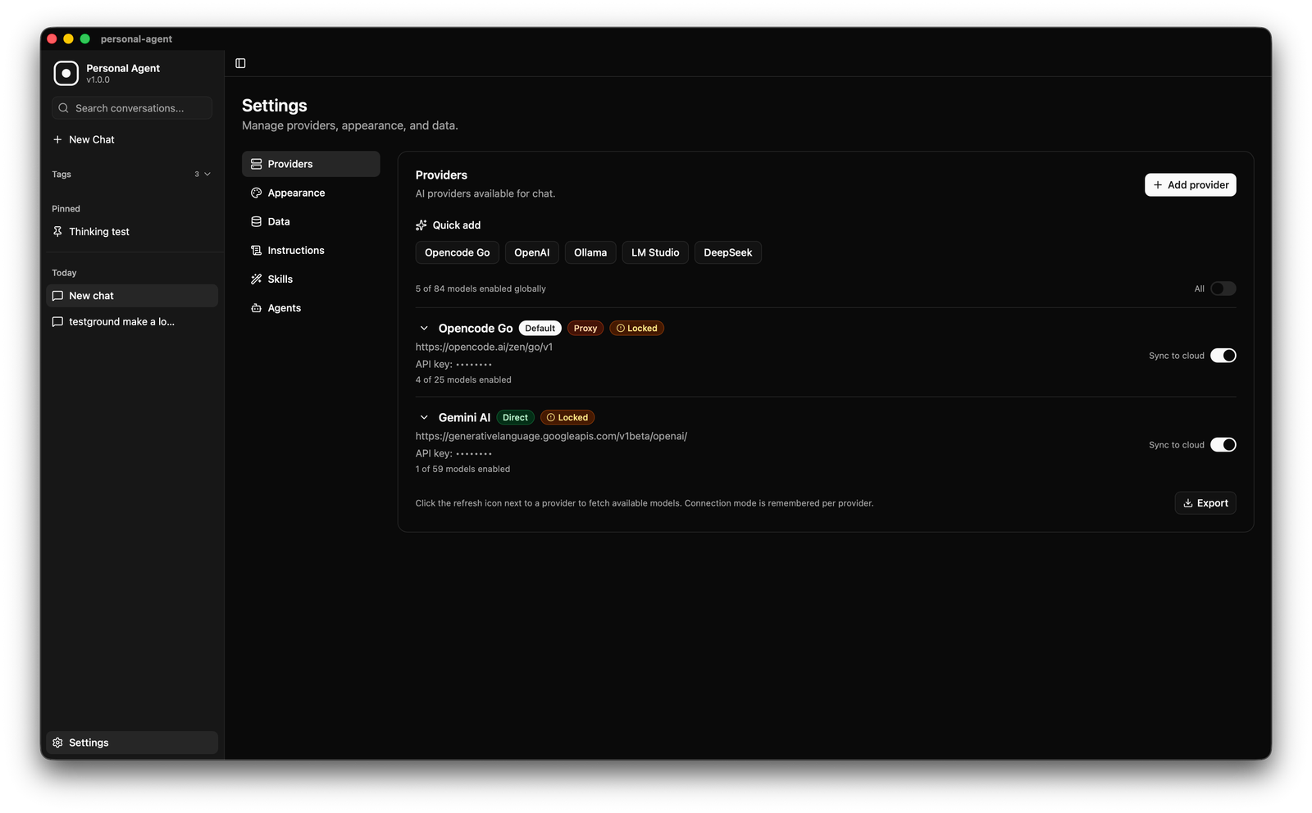The image size is (1312, 813).
Task: Open the pinned Thinking test chat
Action: [132, 232]
